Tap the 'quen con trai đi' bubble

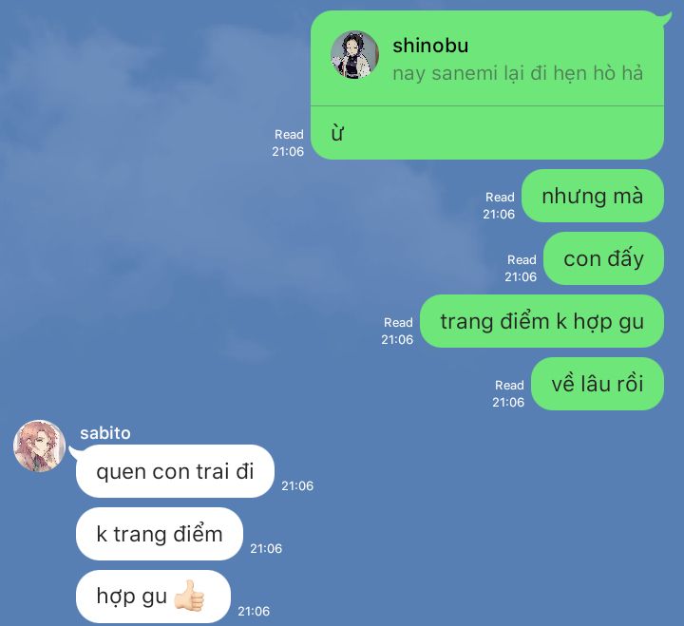coord(175,471)
